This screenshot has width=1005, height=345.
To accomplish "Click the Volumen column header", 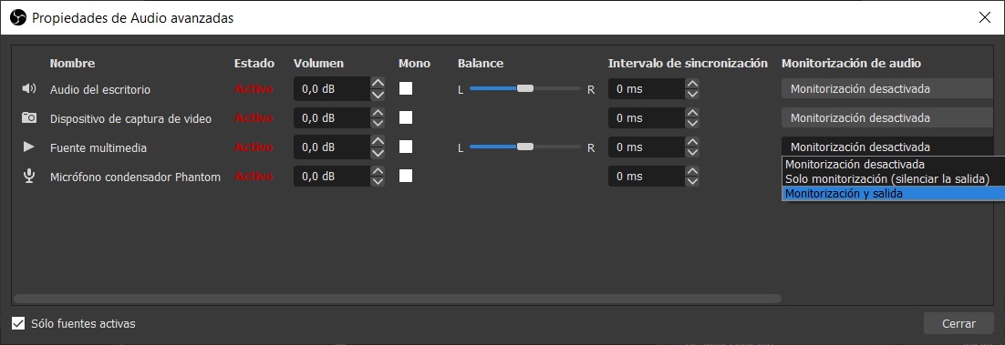I will (x=318, y=64).
